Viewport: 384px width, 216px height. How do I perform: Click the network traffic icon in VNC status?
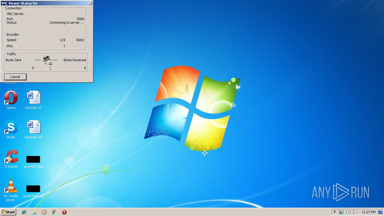pos(48,60)
